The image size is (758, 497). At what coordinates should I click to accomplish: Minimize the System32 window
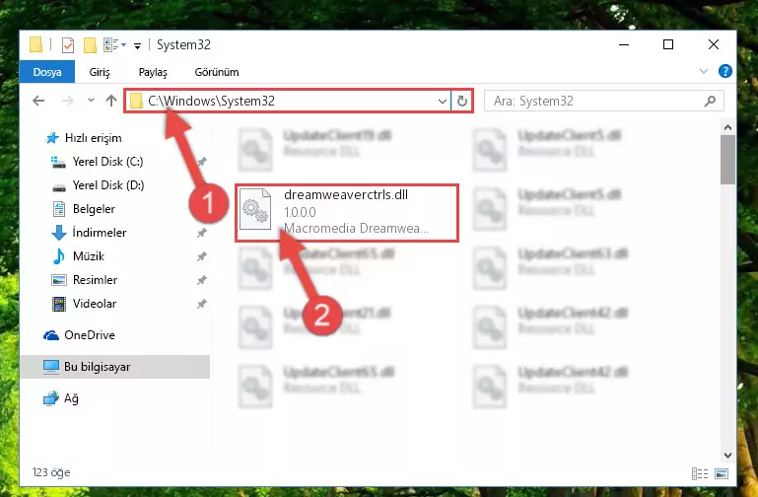(x=624, y=45)
